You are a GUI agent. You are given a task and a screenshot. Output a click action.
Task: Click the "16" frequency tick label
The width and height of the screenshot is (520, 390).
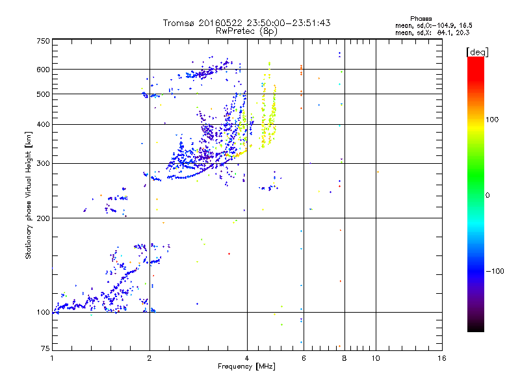[442, 358]
